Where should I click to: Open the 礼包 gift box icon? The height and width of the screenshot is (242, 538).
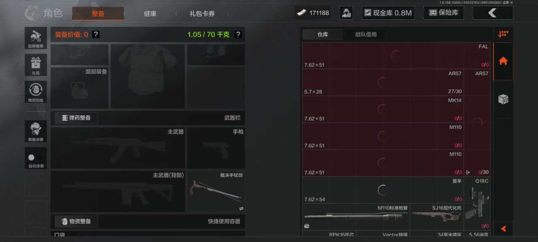[36, 65]
